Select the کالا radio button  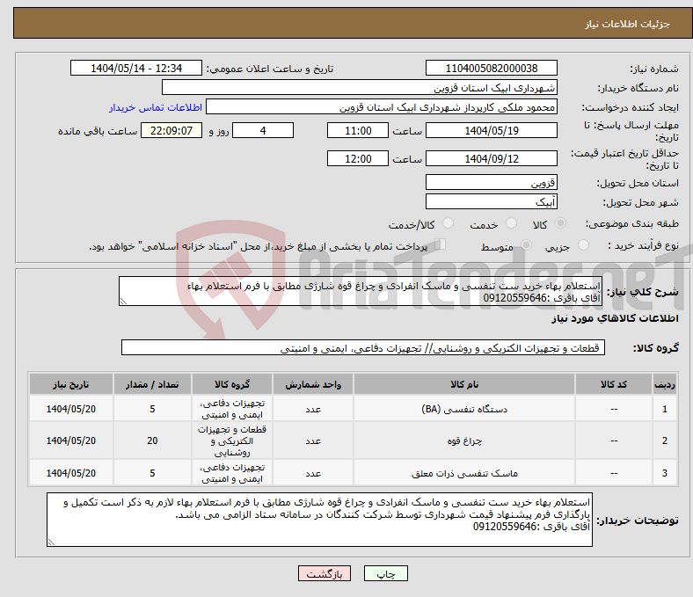click(x=560, y=223)
